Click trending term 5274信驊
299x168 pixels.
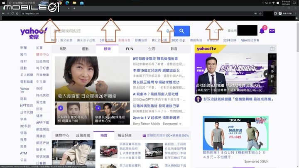click(230, 40)
